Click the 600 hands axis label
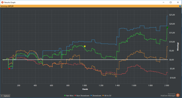The width and height of the screenshot is (182, 98). pyautogui.click(x=51, y=85)
